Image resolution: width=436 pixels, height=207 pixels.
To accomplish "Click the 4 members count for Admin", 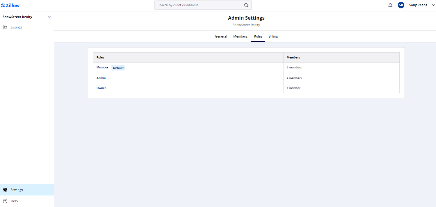I will [x=294, y=78].
